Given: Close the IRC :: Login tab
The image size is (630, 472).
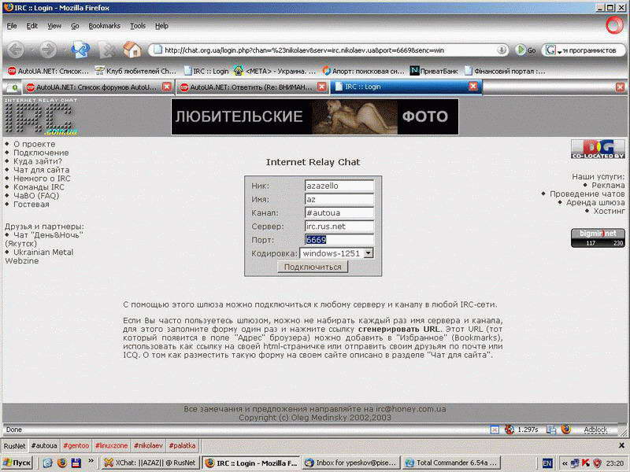Looking at the screenshot, I should [472, 87].
